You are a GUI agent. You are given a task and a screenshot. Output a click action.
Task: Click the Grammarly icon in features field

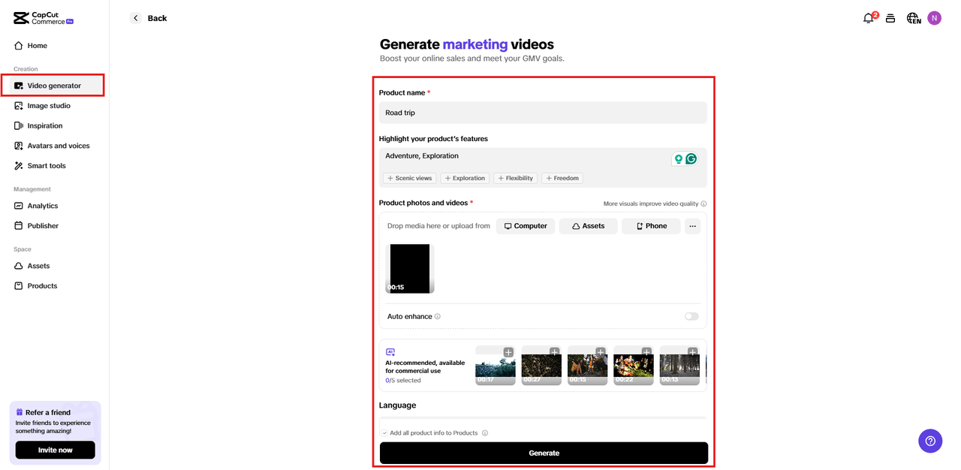691,158
